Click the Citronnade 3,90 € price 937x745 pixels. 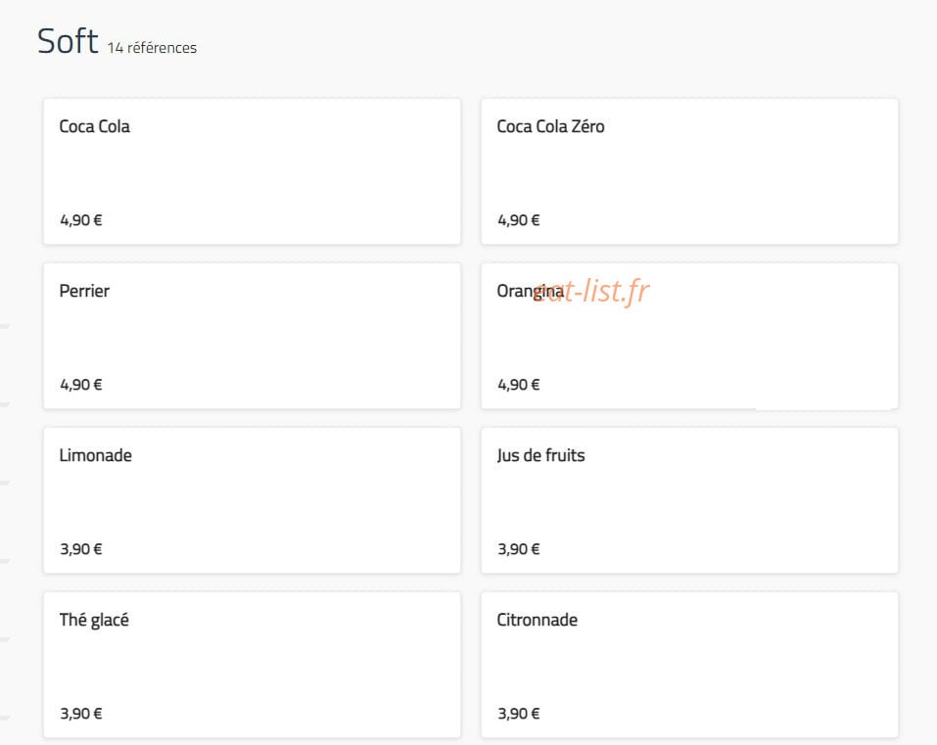point(518,713)
